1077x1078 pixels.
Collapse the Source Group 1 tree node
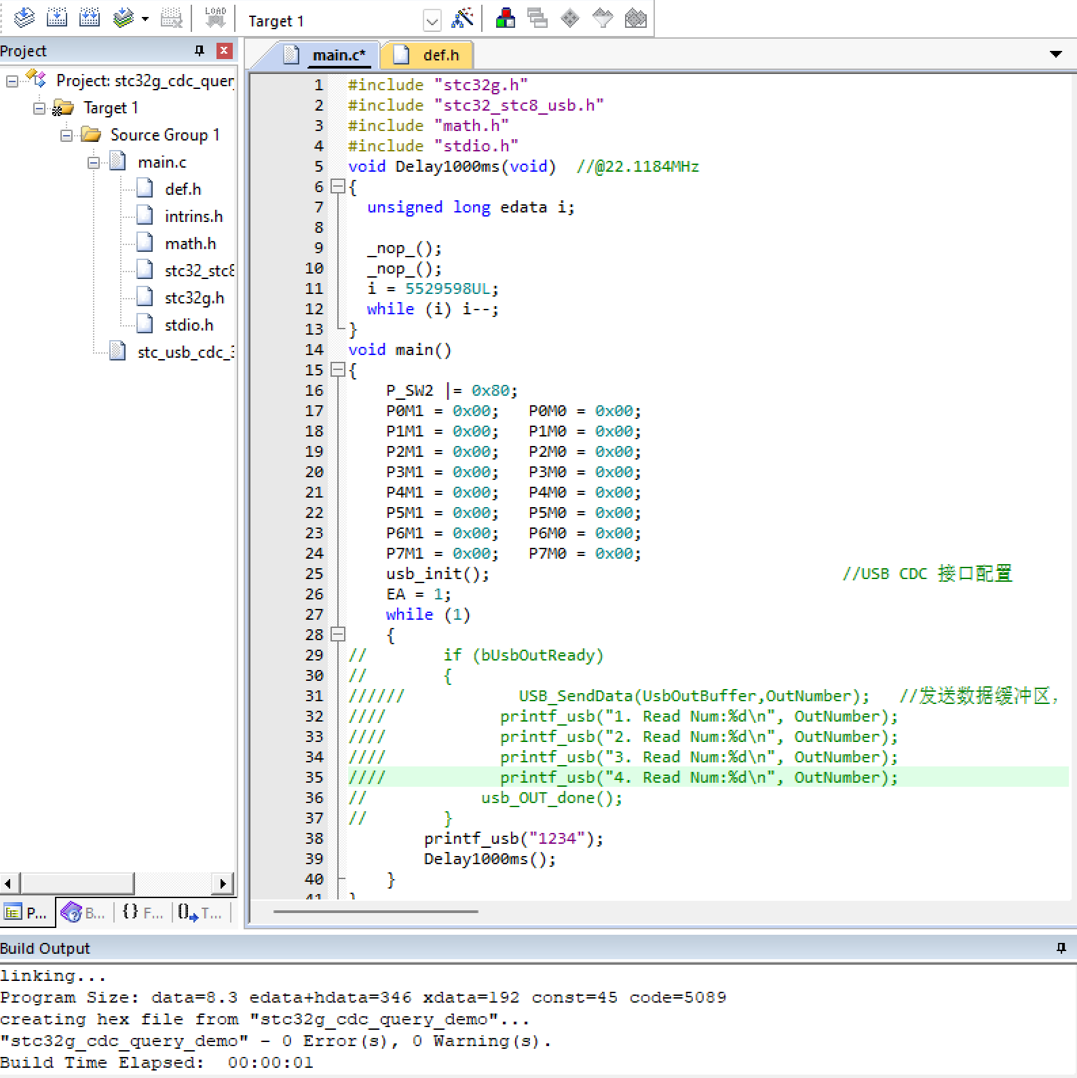coord(67,136)
